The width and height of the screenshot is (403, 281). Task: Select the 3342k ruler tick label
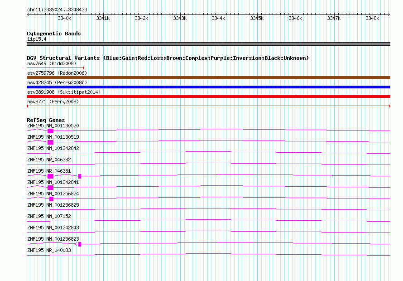[141, 18]
